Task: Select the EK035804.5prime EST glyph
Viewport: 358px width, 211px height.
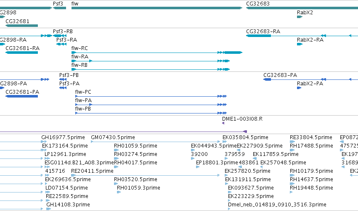Action: (225, 142)
